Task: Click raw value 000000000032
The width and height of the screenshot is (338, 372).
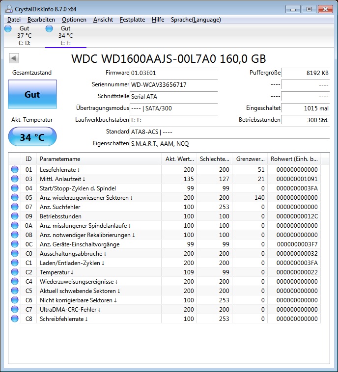Action: [297, 253]
